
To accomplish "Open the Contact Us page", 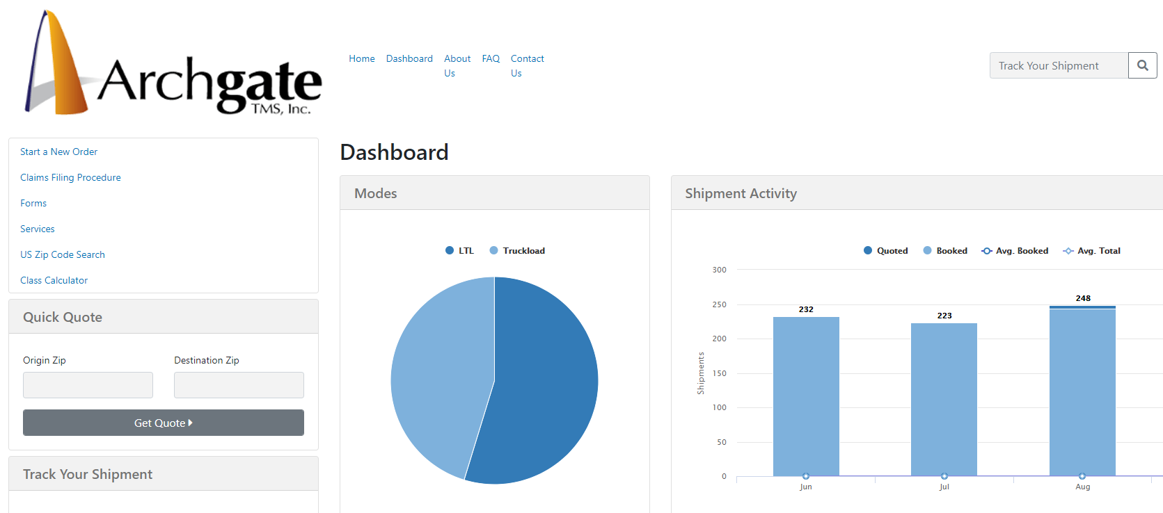I will point(527,65).
